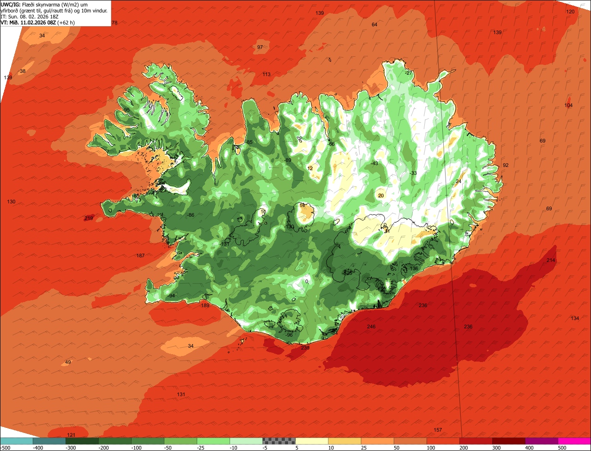Click the flux value 246 off the south coast
591x451 pixels.
click(x=371, y=326)
